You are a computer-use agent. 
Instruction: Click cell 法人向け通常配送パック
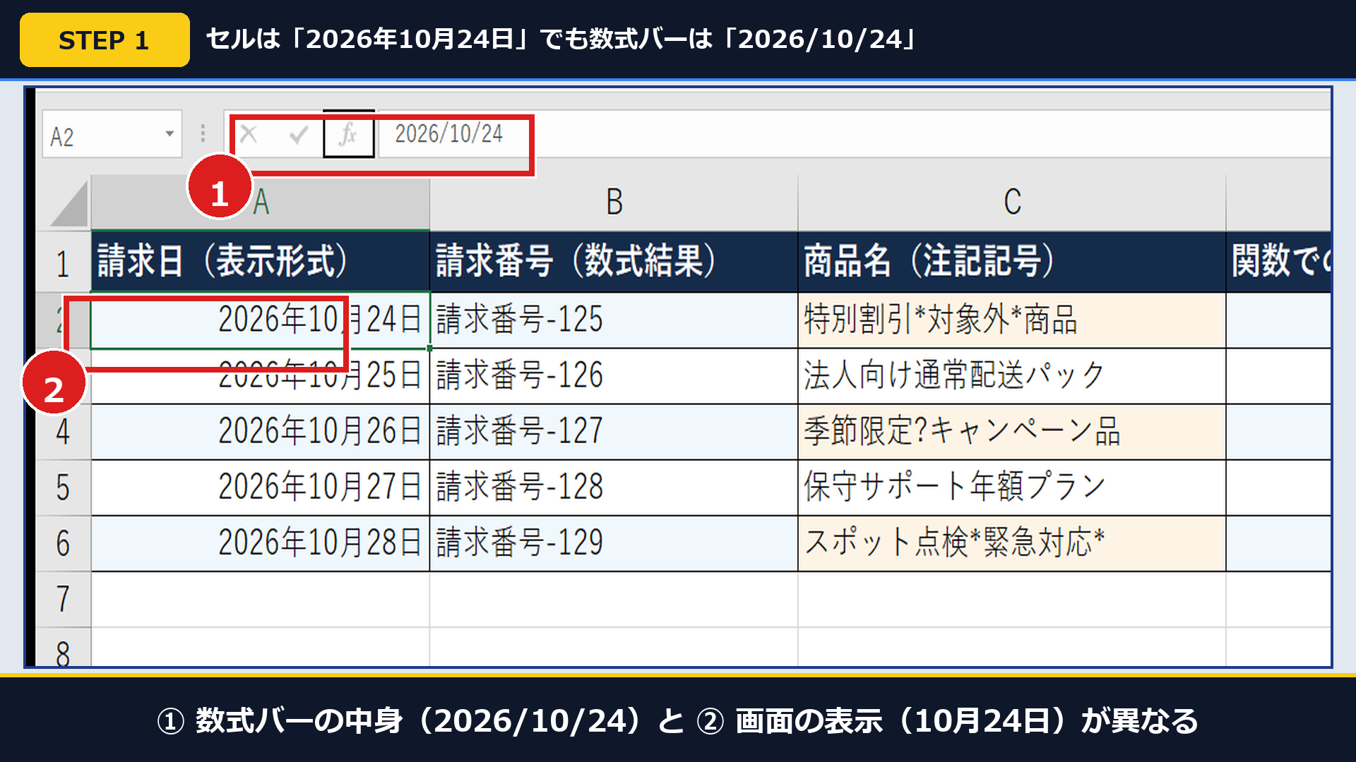(x=1012, y=376)
